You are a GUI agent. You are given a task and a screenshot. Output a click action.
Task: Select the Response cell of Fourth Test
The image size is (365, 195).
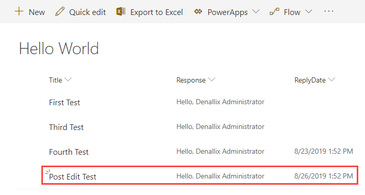220,151
